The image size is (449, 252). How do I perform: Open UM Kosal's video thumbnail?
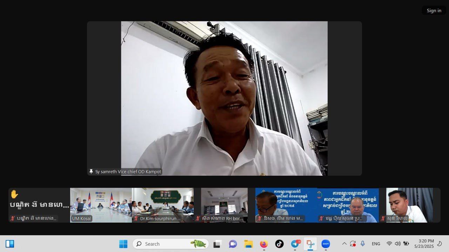click(101, 205)
